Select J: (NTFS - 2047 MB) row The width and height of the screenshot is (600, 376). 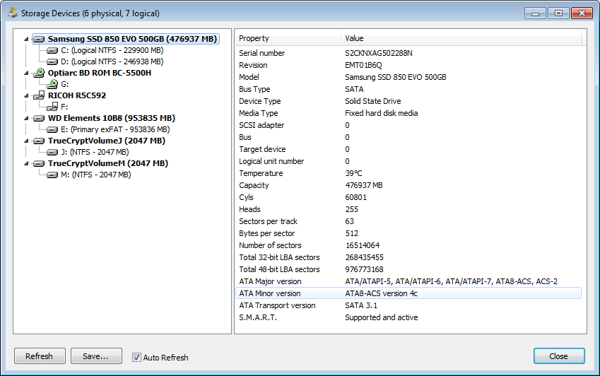coord(95,152)
